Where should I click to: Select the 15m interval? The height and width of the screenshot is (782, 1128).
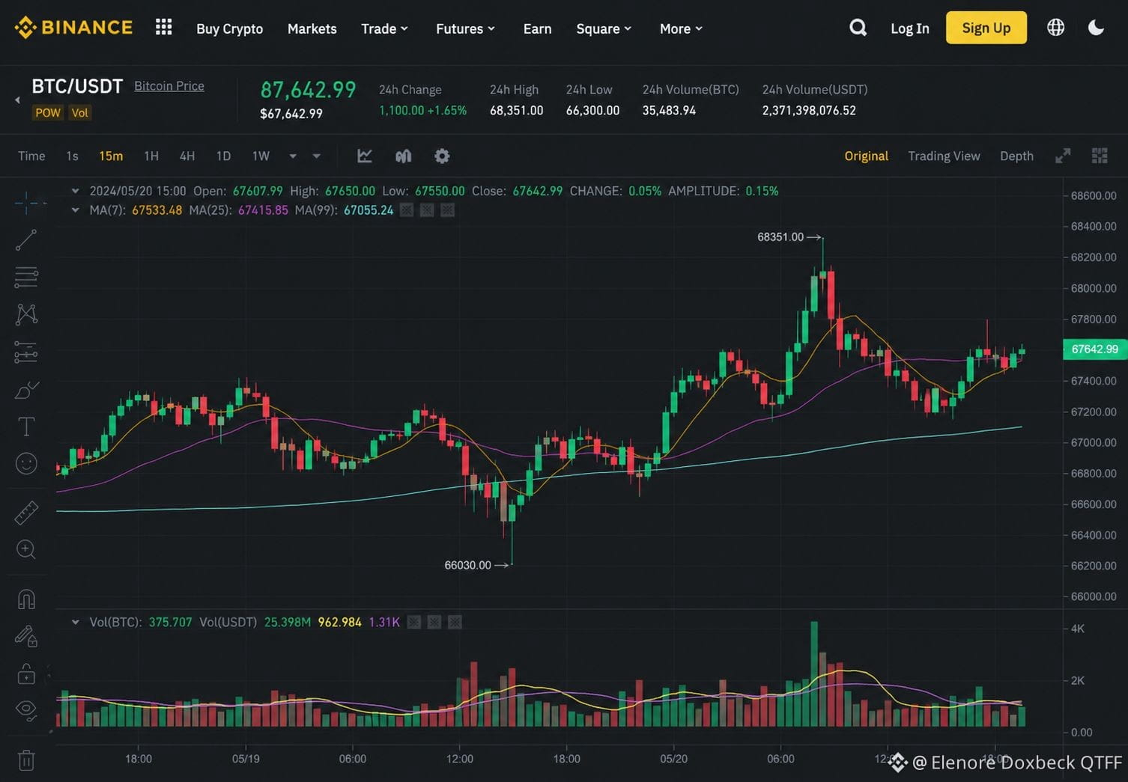111,156
